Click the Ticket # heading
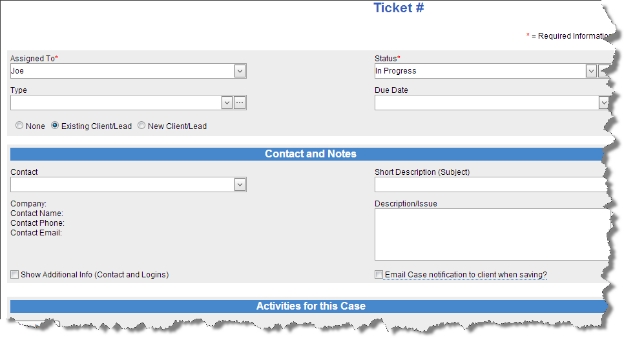Screen dimensions: 624x338 (x=399, y=8)
